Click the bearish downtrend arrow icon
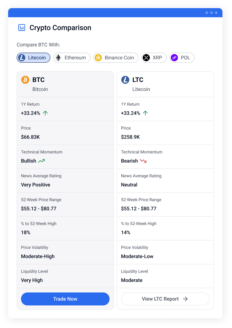Image resolution: width=232 pixels, height=328 pixels. [x=143, y=161]
